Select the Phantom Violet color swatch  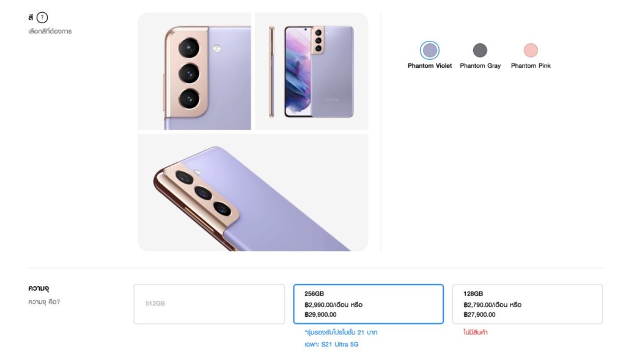tap(430, 50)
